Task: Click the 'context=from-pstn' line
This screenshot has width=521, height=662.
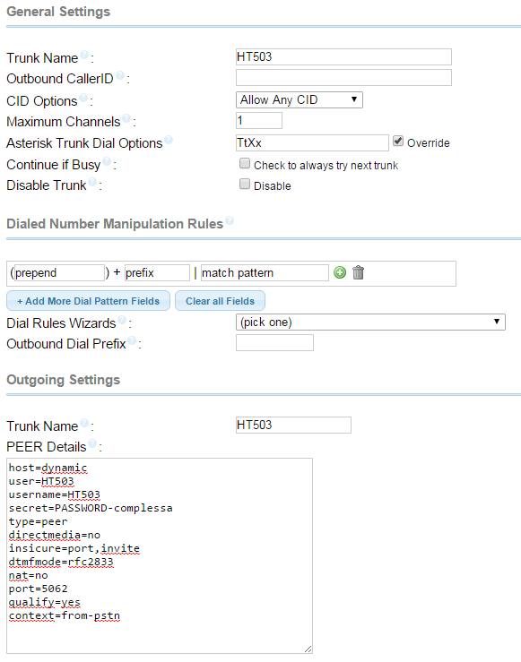Action: pos(65,615)
